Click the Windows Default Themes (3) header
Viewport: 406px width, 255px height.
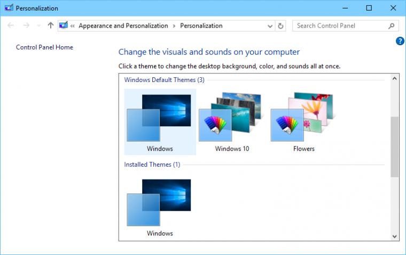[x=164, y=80]
